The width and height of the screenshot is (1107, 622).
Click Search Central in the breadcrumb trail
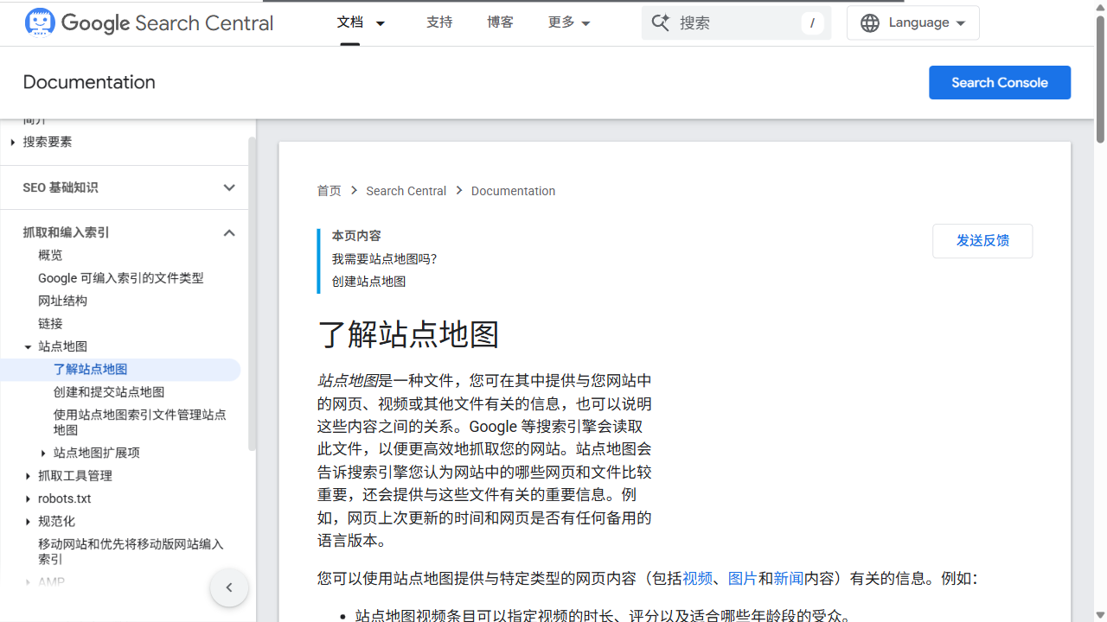pyautogui.click(x=406, y=191)
